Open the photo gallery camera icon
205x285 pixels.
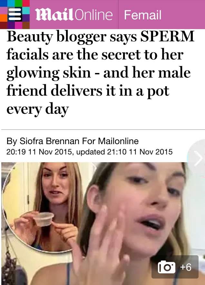(166, 267)
